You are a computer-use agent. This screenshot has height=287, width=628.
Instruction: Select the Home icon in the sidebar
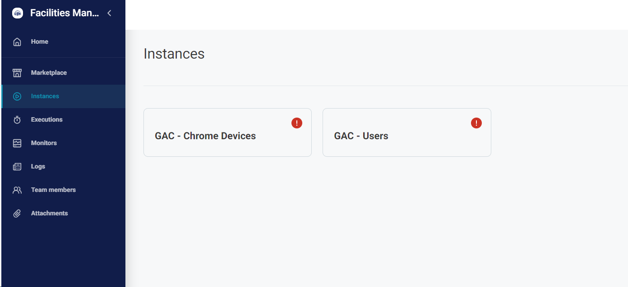tap(17, 41)
